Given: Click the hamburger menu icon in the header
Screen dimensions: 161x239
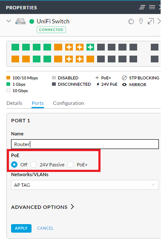Looking at the screenshot, I should [152, 7].
